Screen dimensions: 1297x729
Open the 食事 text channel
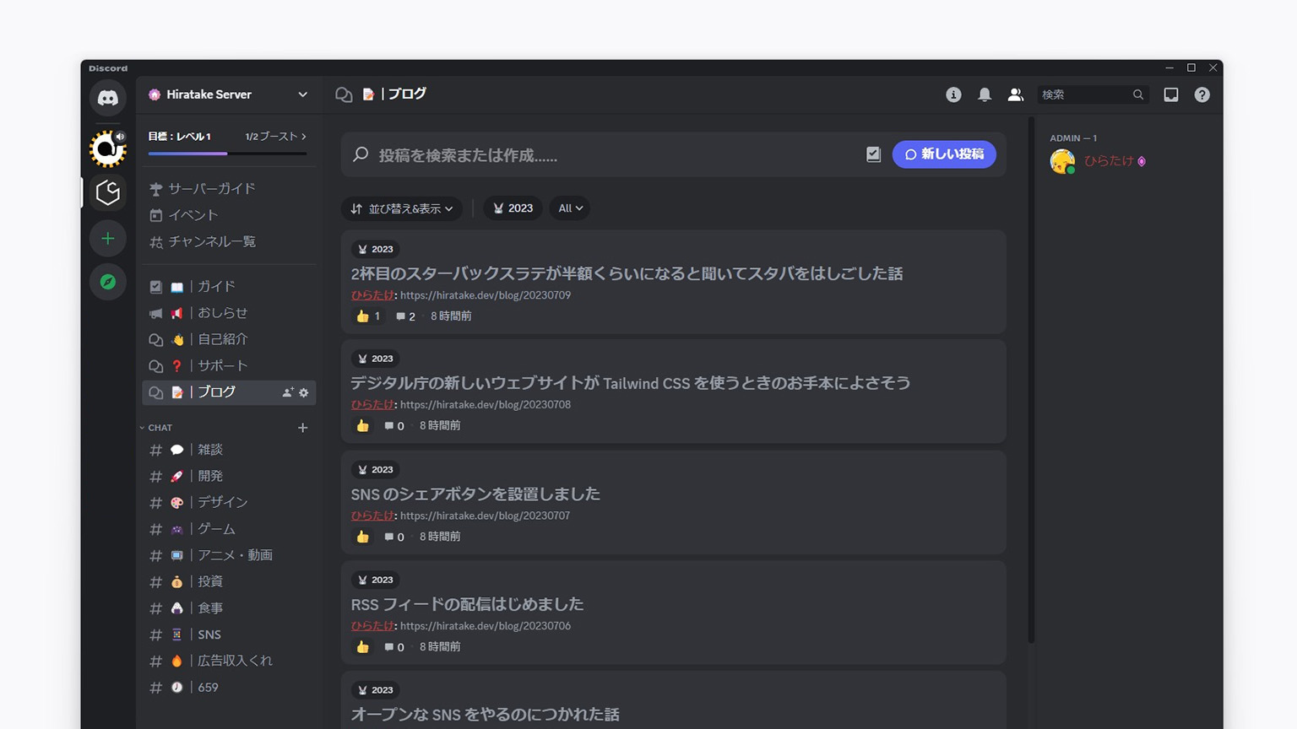(229, 608)
